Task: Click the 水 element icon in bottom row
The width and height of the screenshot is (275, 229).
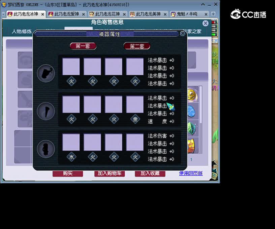Action: click(71, 157)
